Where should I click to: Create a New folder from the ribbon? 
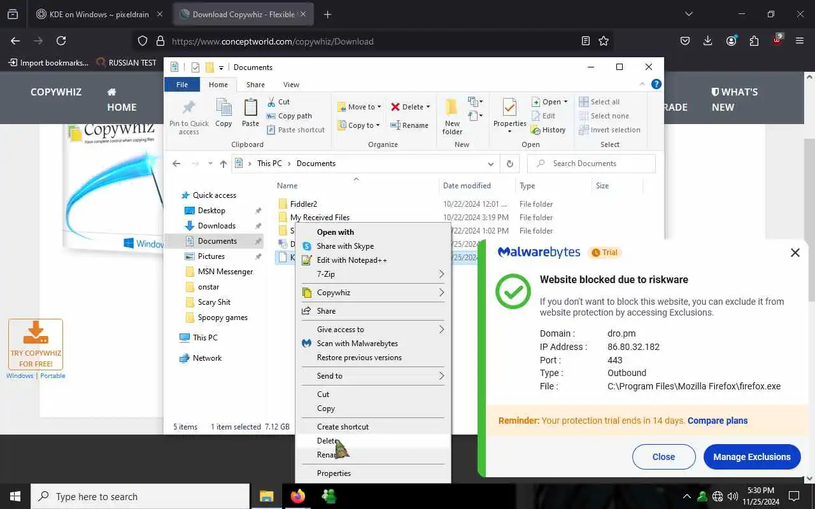452,116
